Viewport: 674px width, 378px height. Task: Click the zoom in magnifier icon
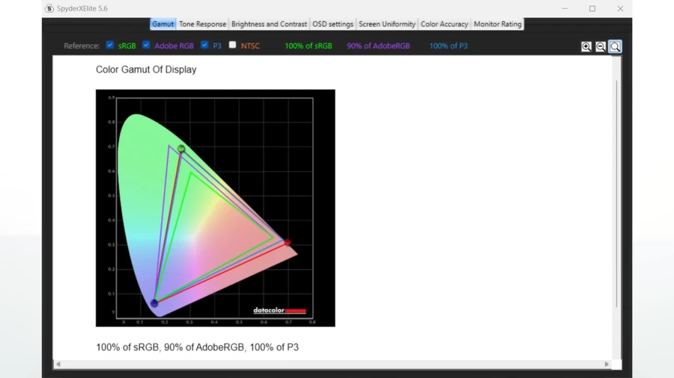coord(586,46)
